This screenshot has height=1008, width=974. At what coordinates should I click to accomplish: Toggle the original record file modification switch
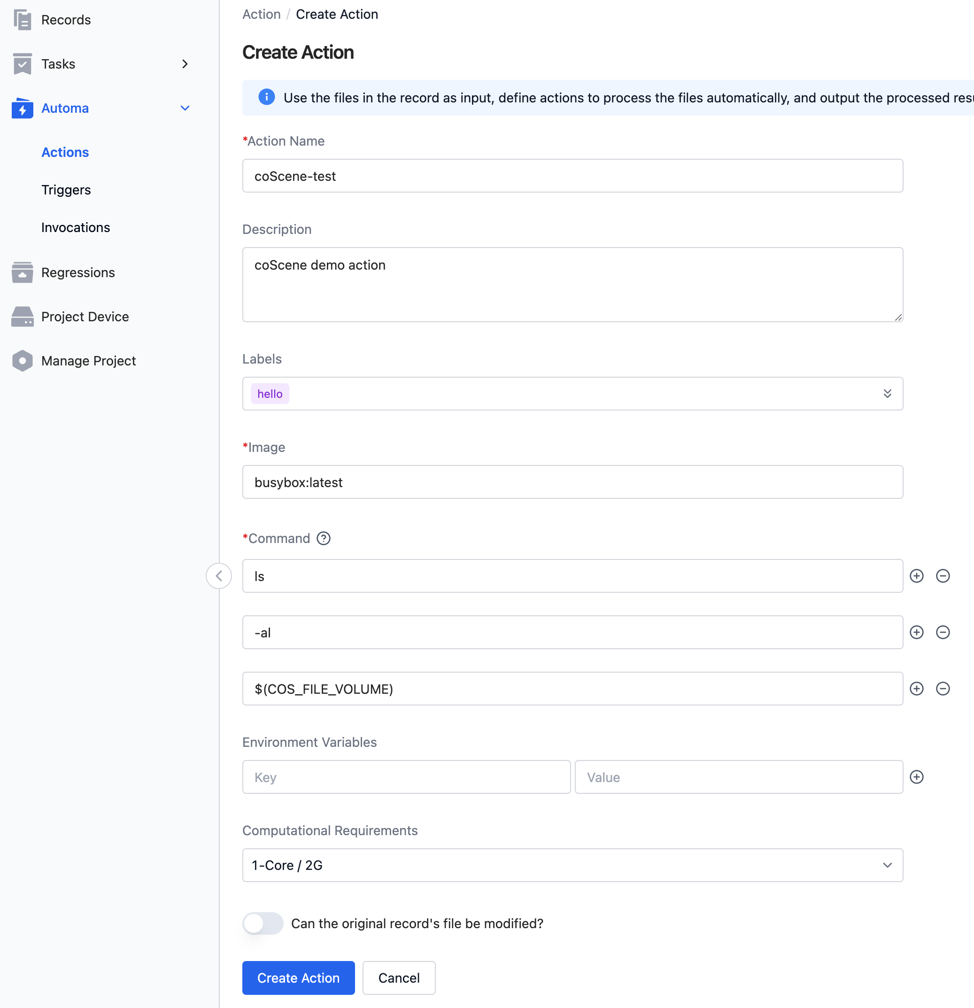click(x=263, y=923)
